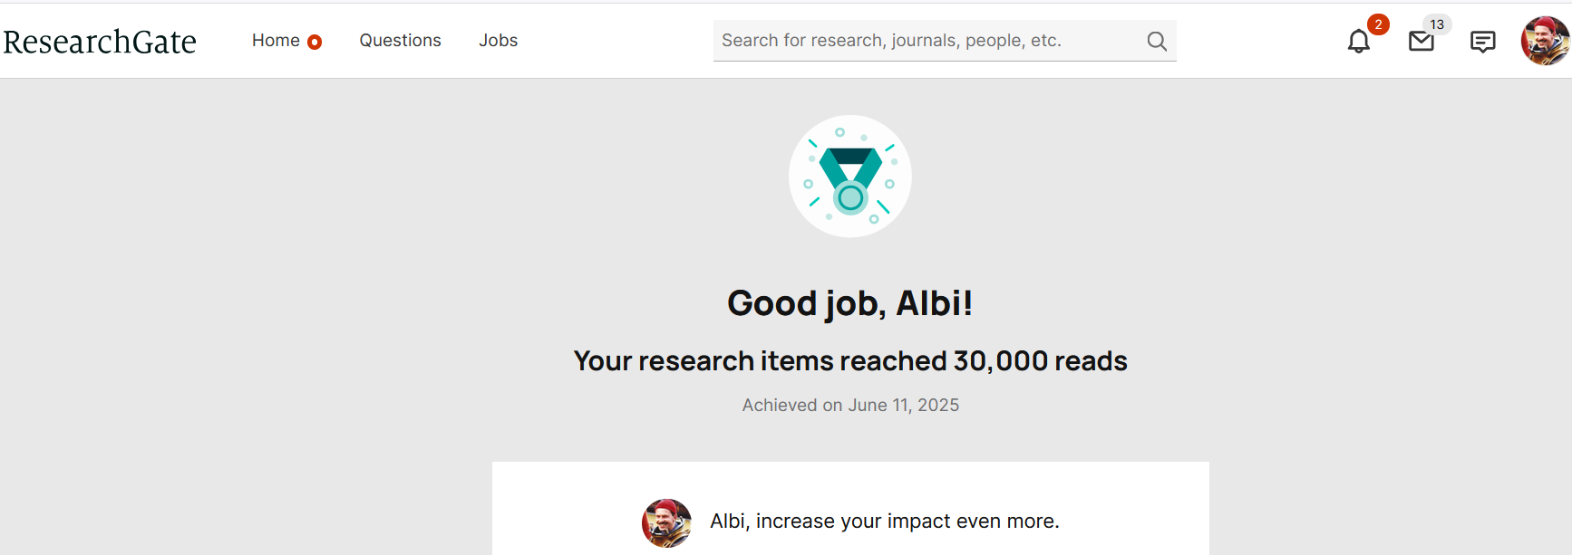Open the profile avatar menu in header
Image resolution: width=1572 pixels, height=555 pixels.
(x=1545, y=41)
